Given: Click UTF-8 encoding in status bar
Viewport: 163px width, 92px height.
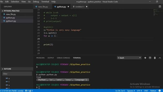Looking at the screenshot, I should tap(139, 91).
